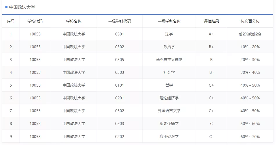Click the 40%~50% percentile in 哲学 row

250,85
